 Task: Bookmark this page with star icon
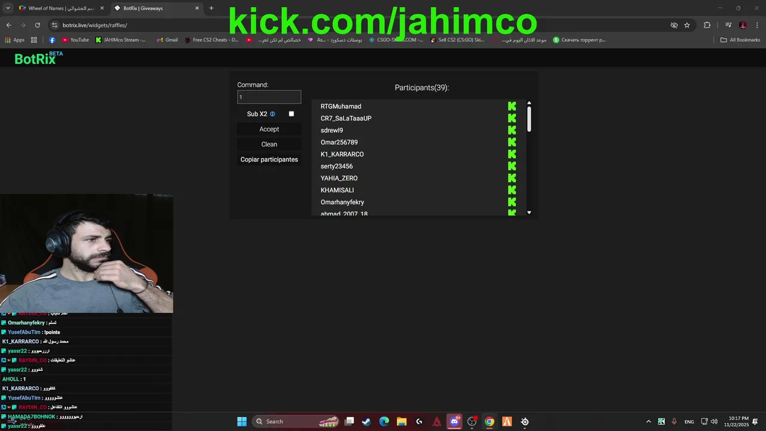click(687, 25)
